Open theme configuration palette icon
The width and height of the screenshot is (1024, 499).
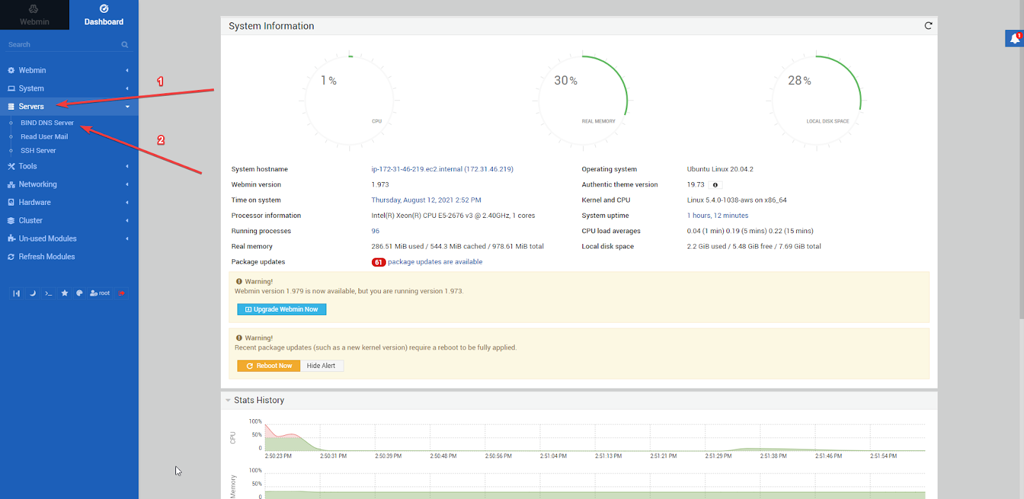(79, 293)
